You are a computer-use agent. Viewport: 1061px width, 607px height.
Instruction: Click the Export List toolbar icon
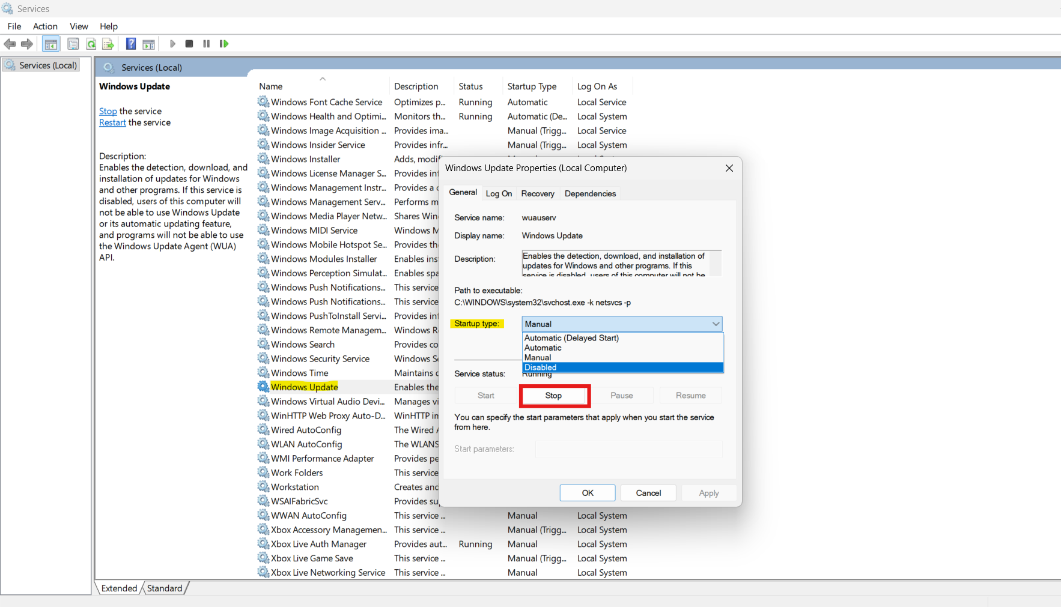(x=108, y=44)
